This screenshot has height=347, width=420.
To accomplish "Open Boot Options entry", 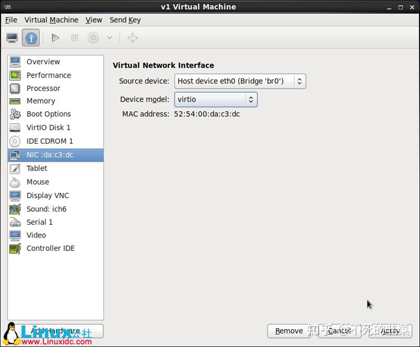I will click(55, 114).
